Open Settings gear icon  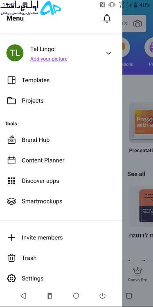(x=11, y=278)
